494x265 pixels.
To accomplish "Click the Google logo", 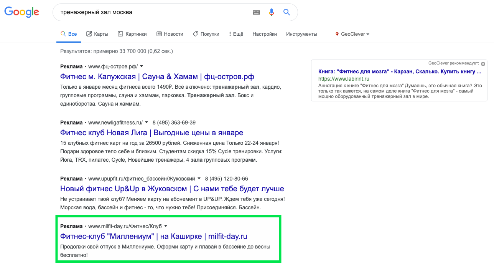I will click(22, 12).
